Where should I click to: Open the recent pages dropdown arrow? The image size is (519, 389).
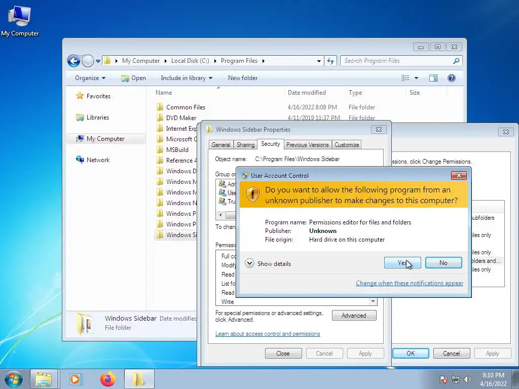(98, 61)
